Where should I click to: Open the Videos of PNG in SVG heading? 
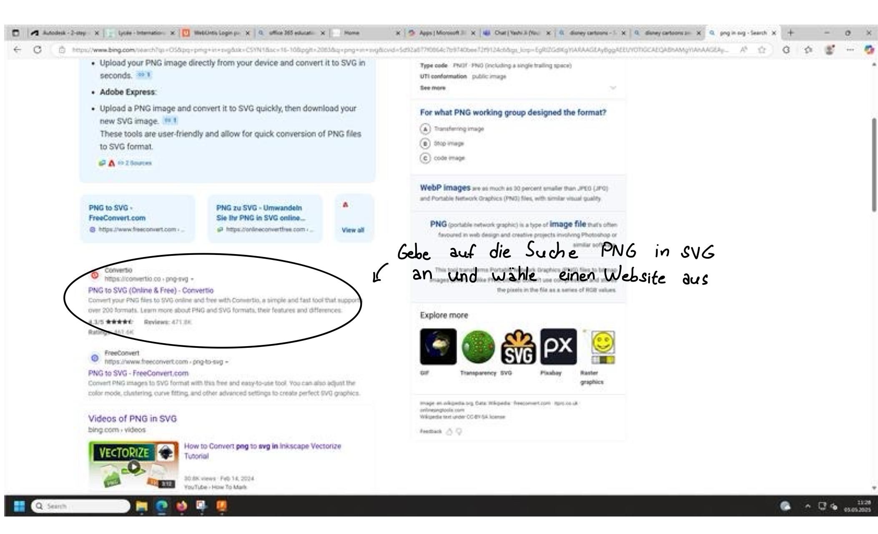tap(133, 419)
